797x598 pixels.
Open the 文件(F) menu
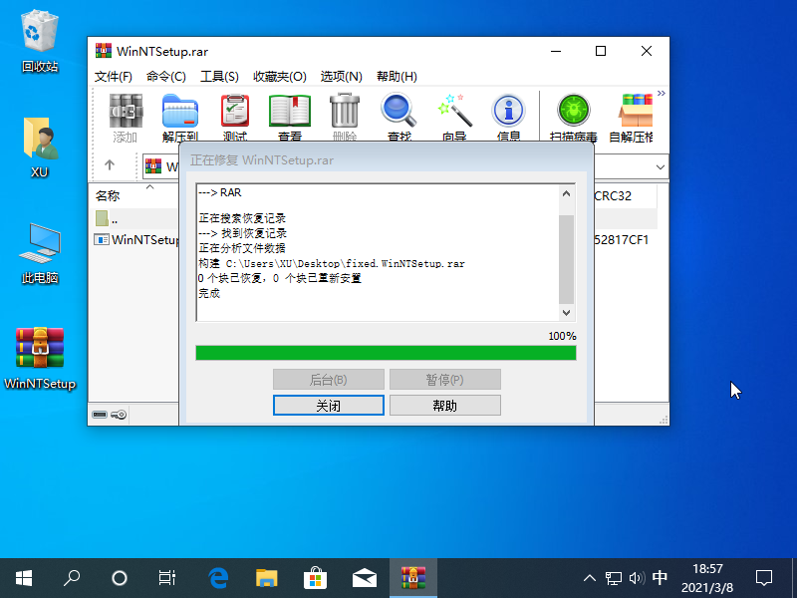(114, 77)
